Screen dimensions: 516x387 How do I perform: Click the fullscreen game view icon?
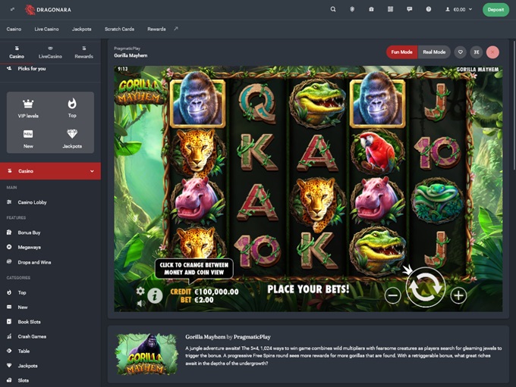tap(477, 52)
